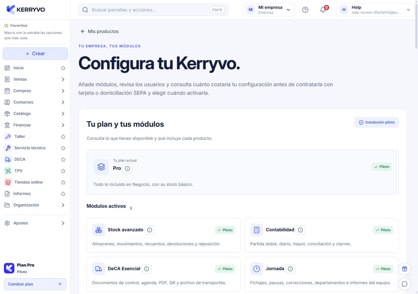The height and width of the screenshot is (294, 418).
Task: Star the DECA entry
Action: 63,160
